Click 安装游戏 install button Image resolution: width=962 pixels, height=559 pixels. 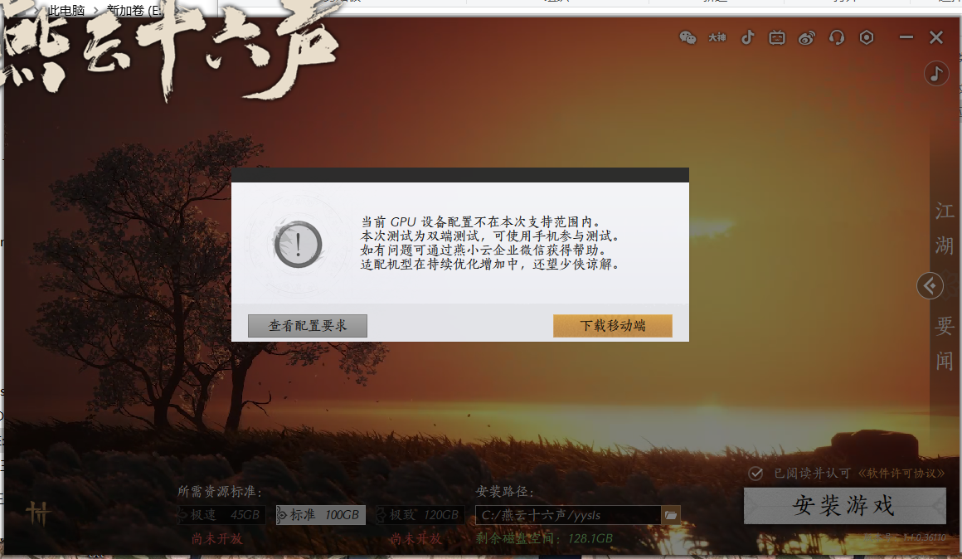click(845, 506)
